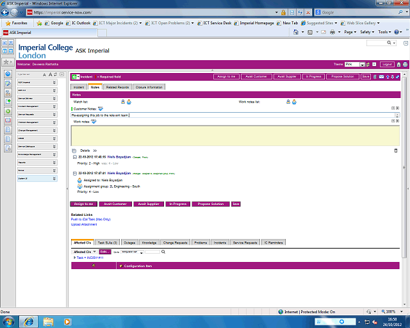The height and width of the screenshot is (328, 410).
Task: Toggle the Details collapse box in activity log
Action: [74, 150]
